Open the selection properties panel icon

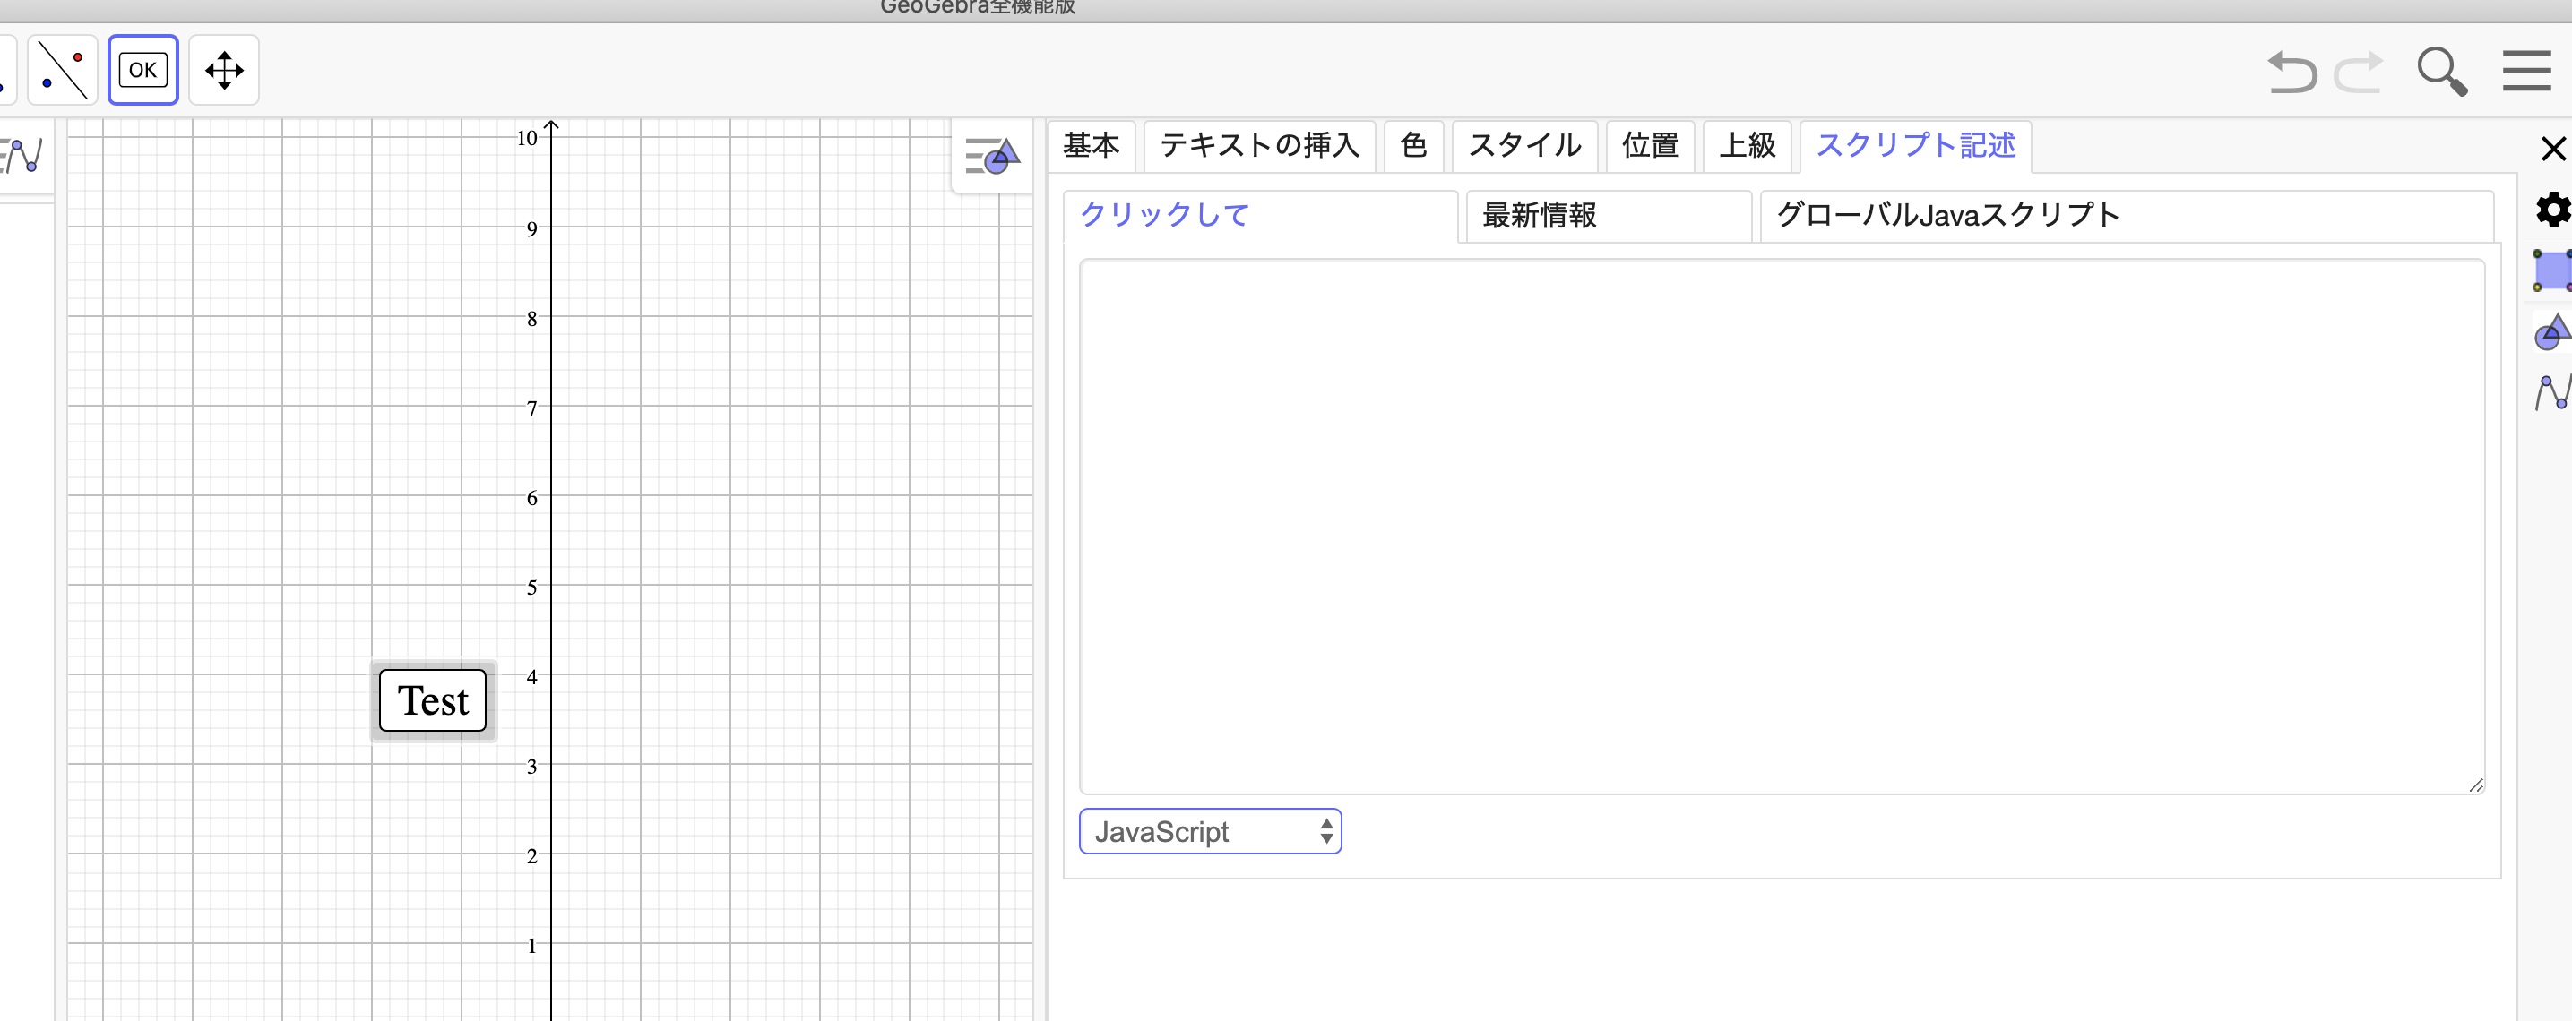coord(2553,270)
